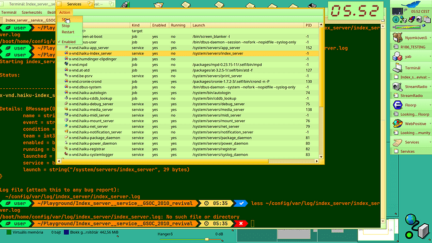Screen dimensions: 432x243
Task: Open the Terminál menu in Terminal window
Action: pos(9,13)
